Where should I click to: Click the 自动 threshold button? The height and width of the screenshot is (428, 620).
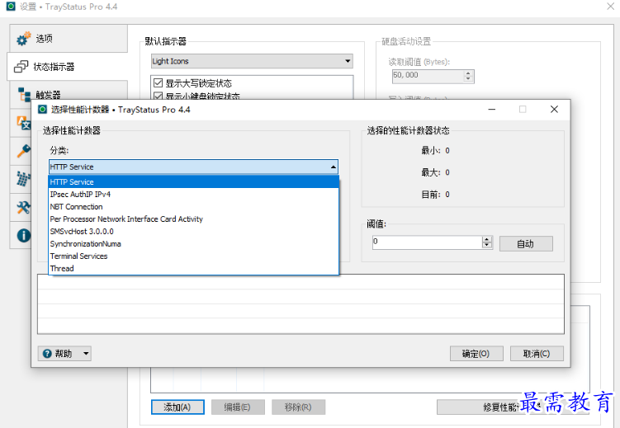[x=526, y=244]
